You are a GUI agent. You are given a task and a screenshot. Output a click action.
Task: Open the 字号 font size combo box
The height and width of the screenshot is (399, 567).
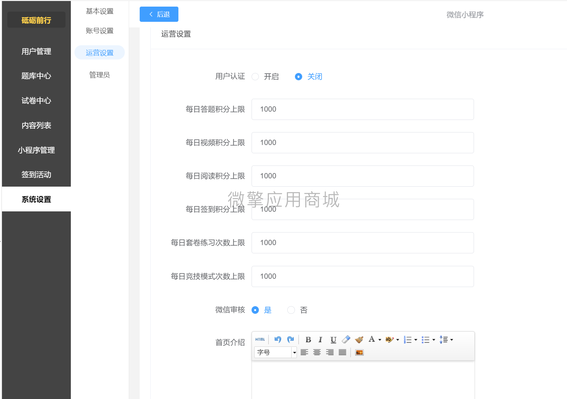(x=275, y=352)
